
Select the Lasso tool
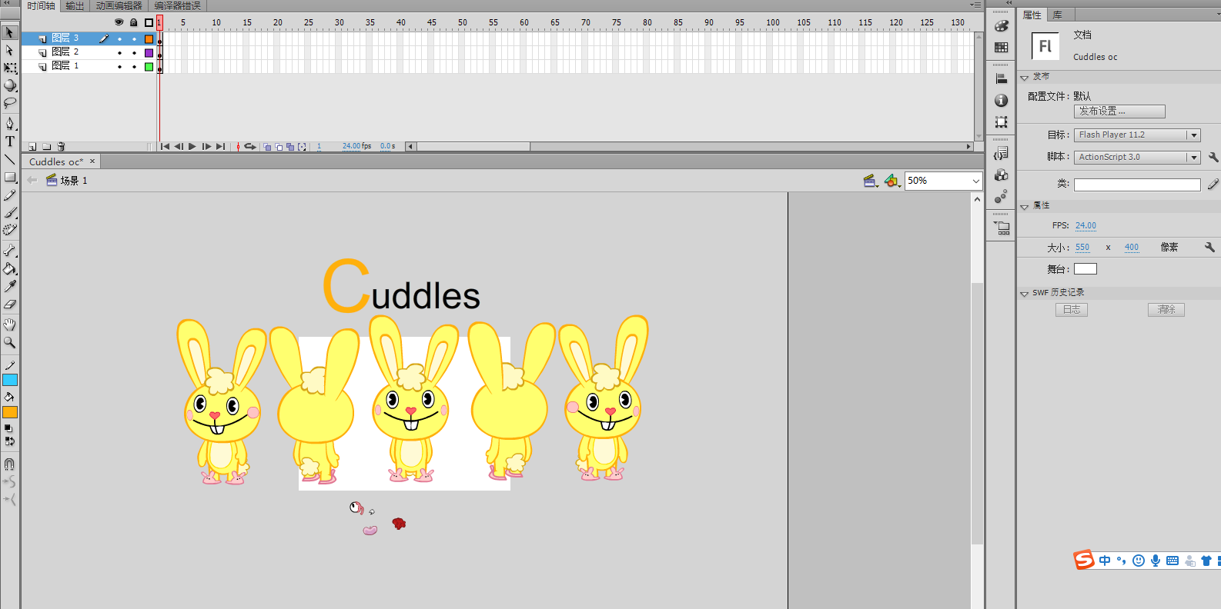pyautogui.click(x=9, y=103)
